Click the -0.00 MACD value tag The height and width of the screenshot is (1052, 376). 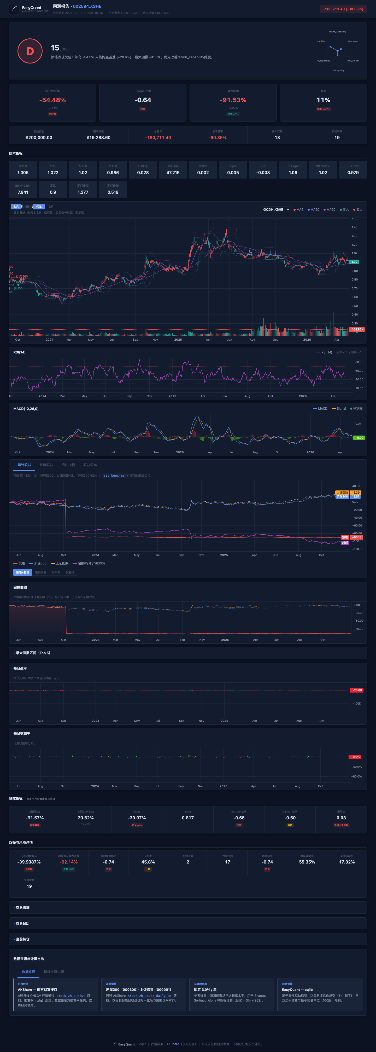click(x=359, y=438)
